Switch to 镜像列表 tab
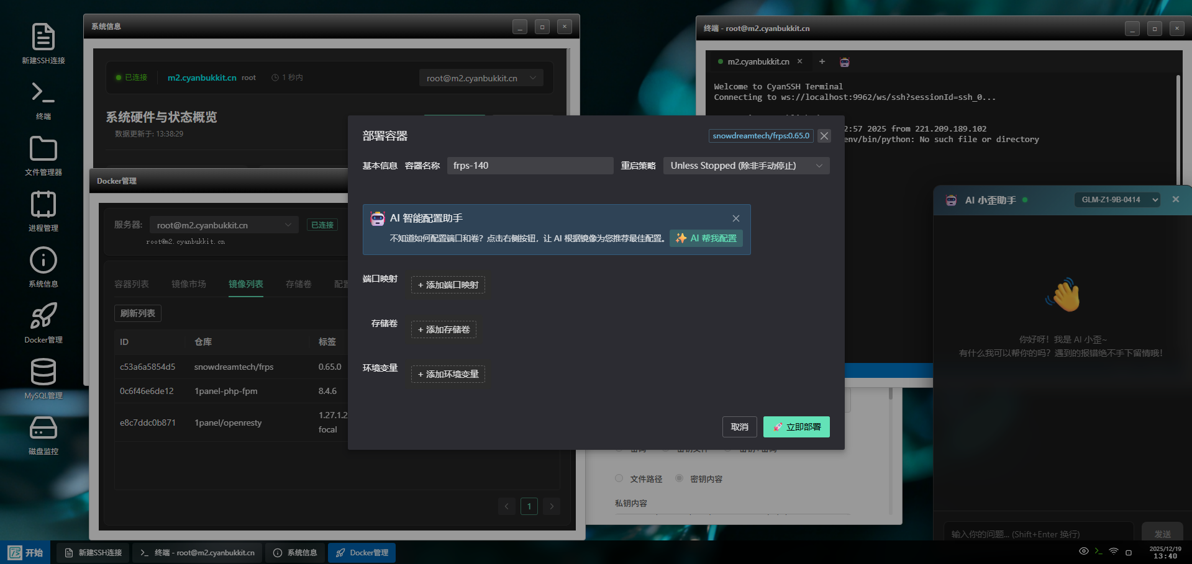Image resolution: width=1192 pixels, height=564 pixels. [x=246, y=284]
